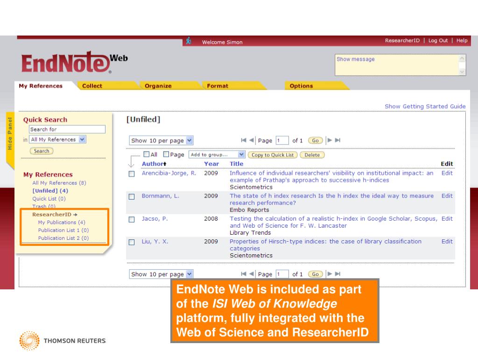Click the EndNote Web logo
Viewport: 478px width, 359px height.
coord(75,62)
